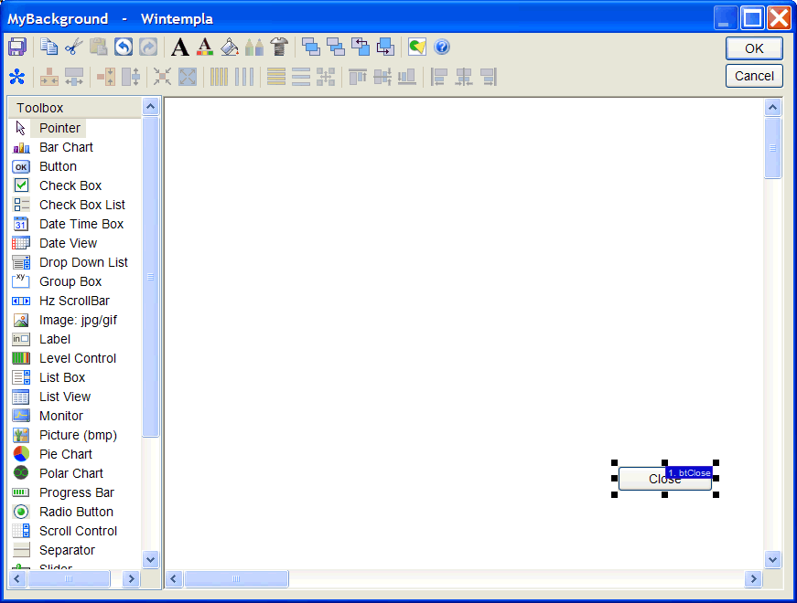The height and width of the screenshot is (603, 797).
Task: Select the paint bucket fill icon
Action: pos(230,47)
